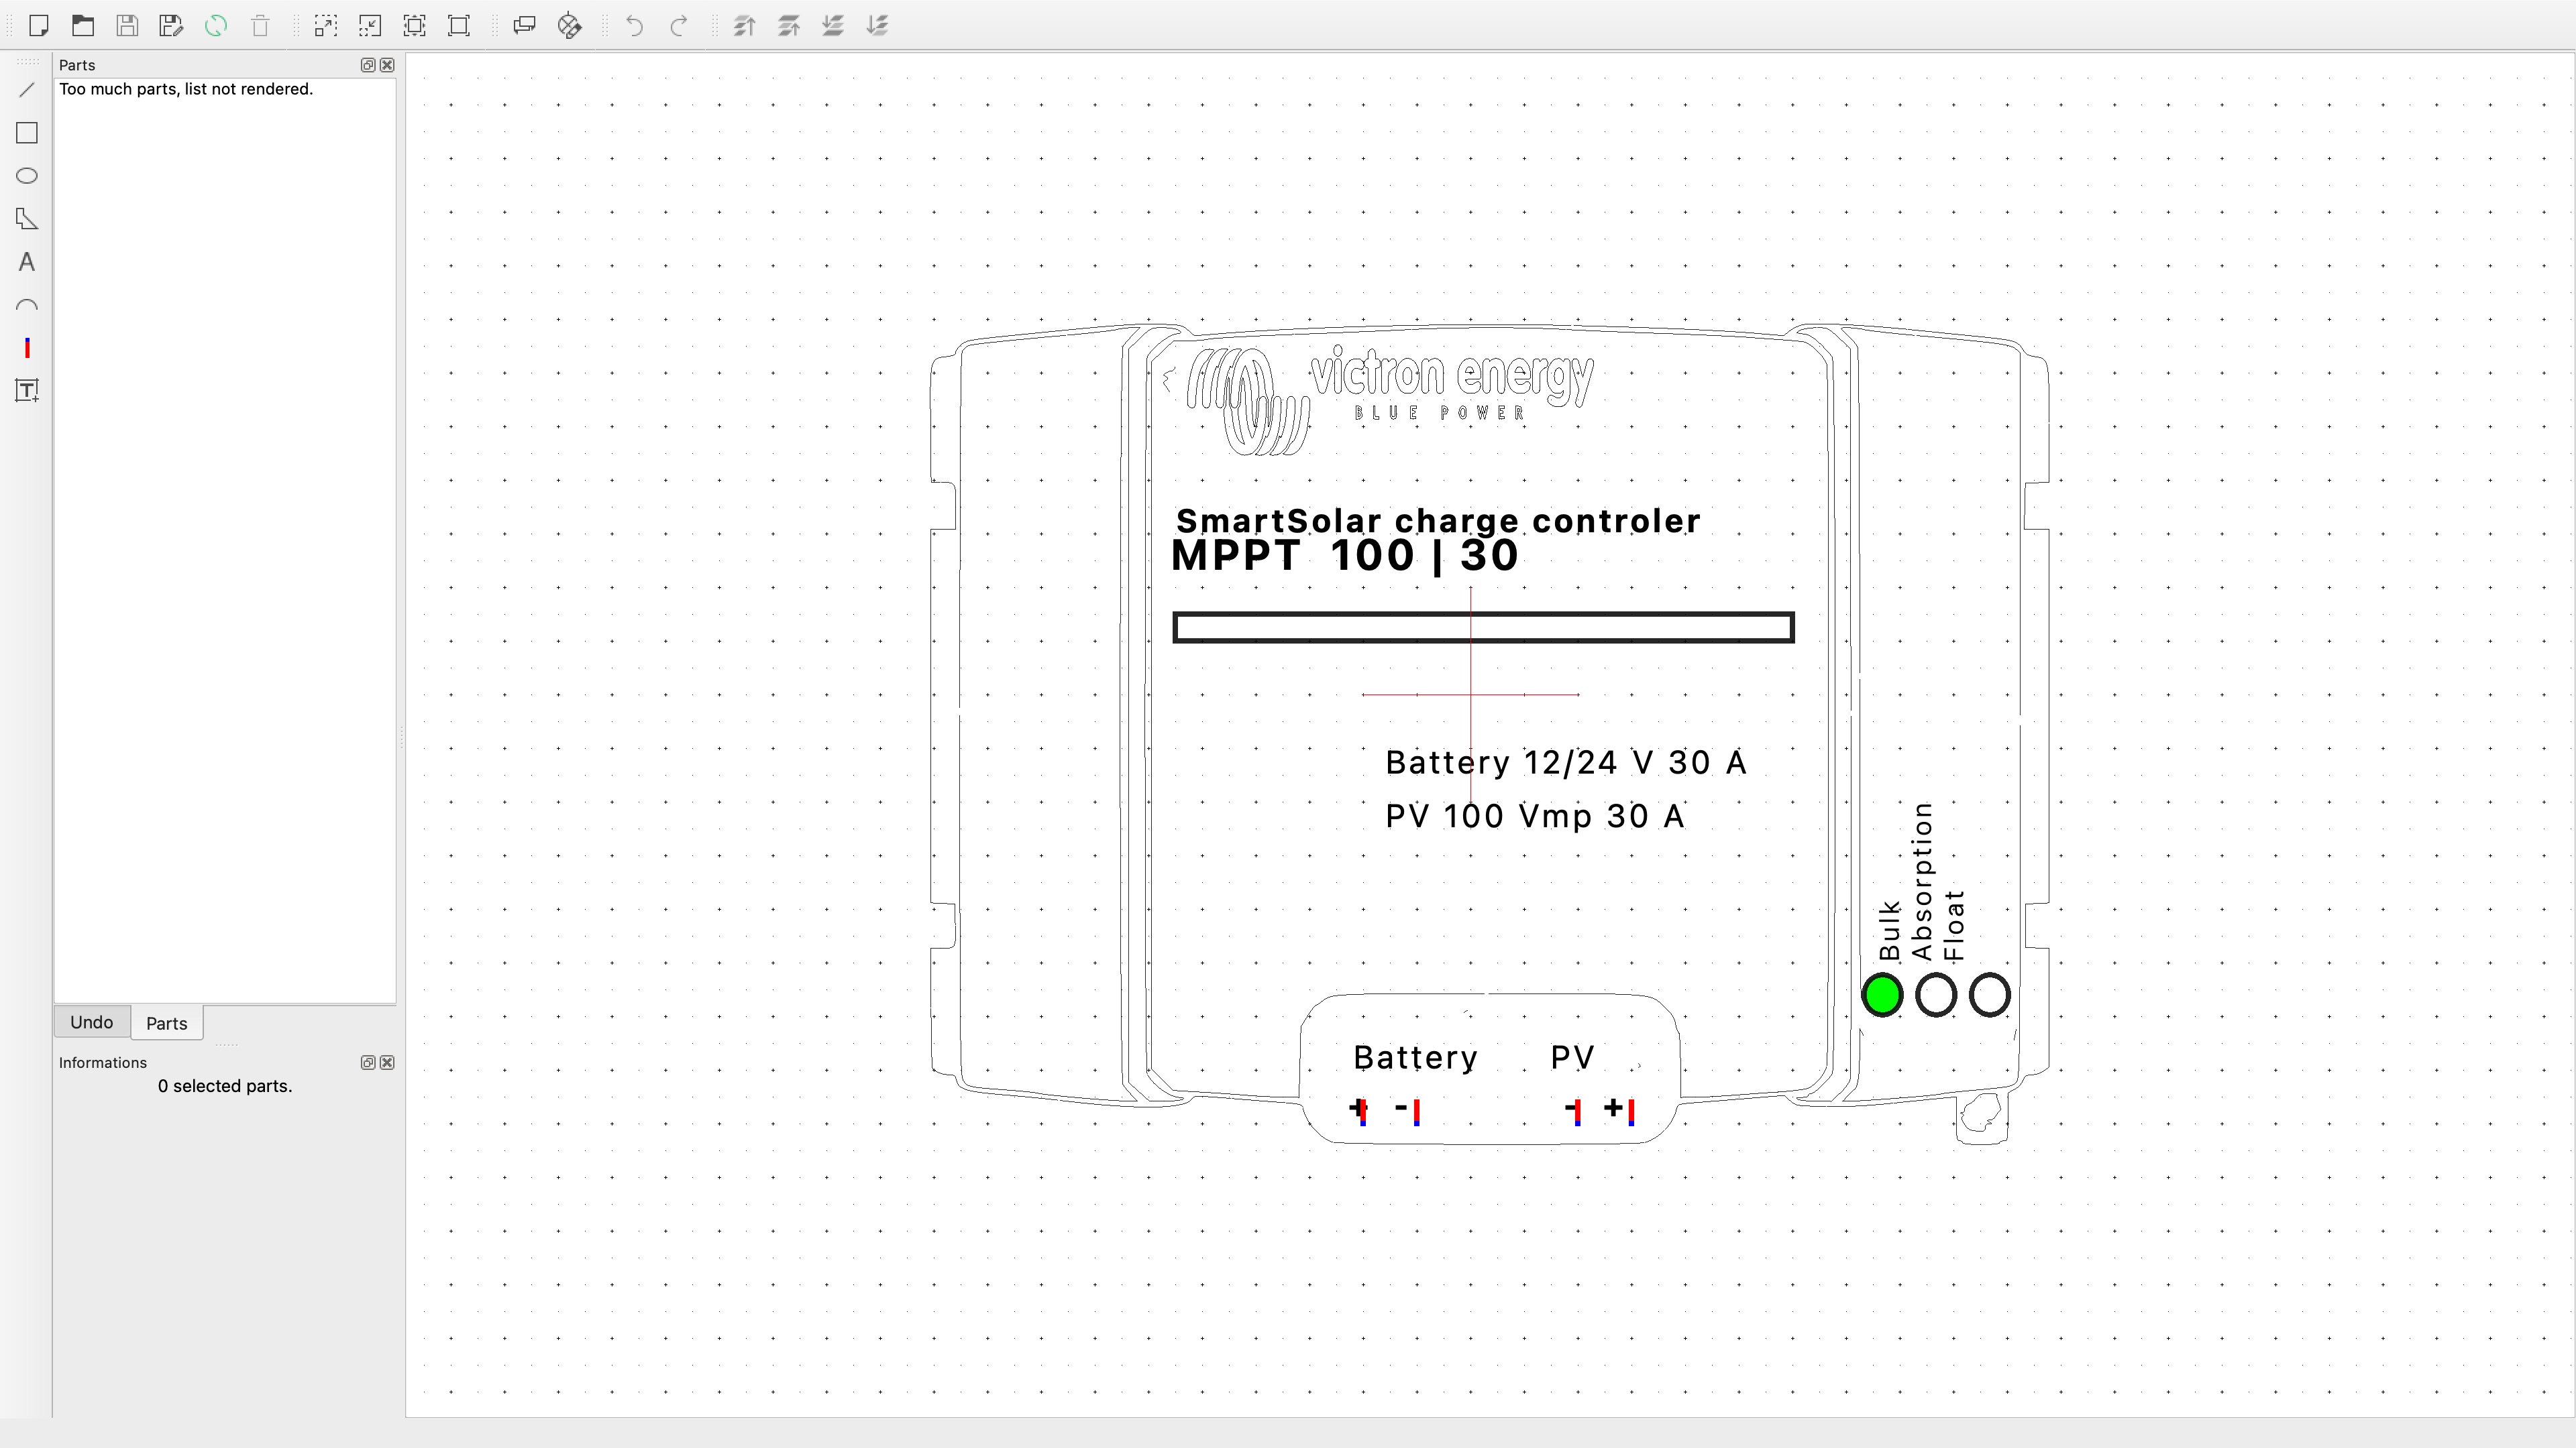Click the zoom in icon
Viewport: 2576px width, 1448px height.
[x=326, y=26]
